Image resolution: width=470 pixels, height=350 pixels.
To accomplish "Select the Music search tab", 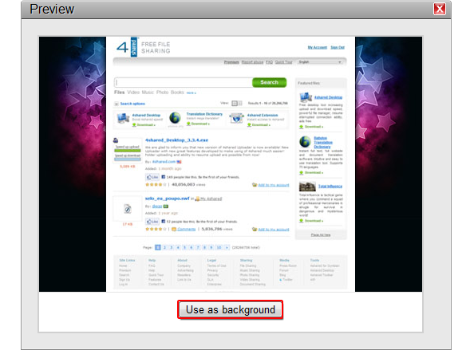I will tap(148, 92).
